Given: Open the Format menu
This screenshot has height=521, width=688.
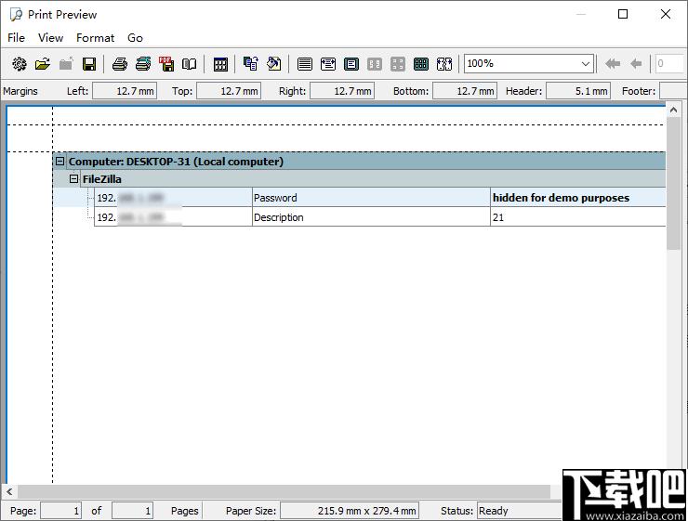Looking at the screenshot, I should pyautogui.click(x=95, y=38).
